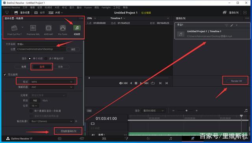Image resolution: width=252 pixels, height=143 pixels.
Task: Open the render settings panel toolbar button
Action: (22, 13)
